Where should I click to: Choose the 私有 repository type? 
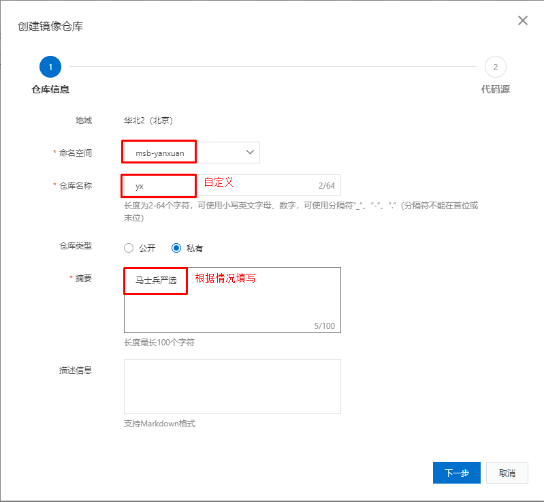click(x=176, y=248)
